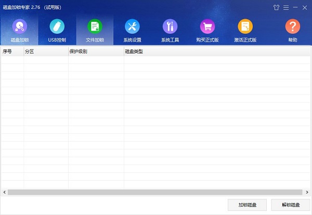Open the 文件加锁 file lock section
Viewport: 312px width, 215px height.
tap(95, 30)
